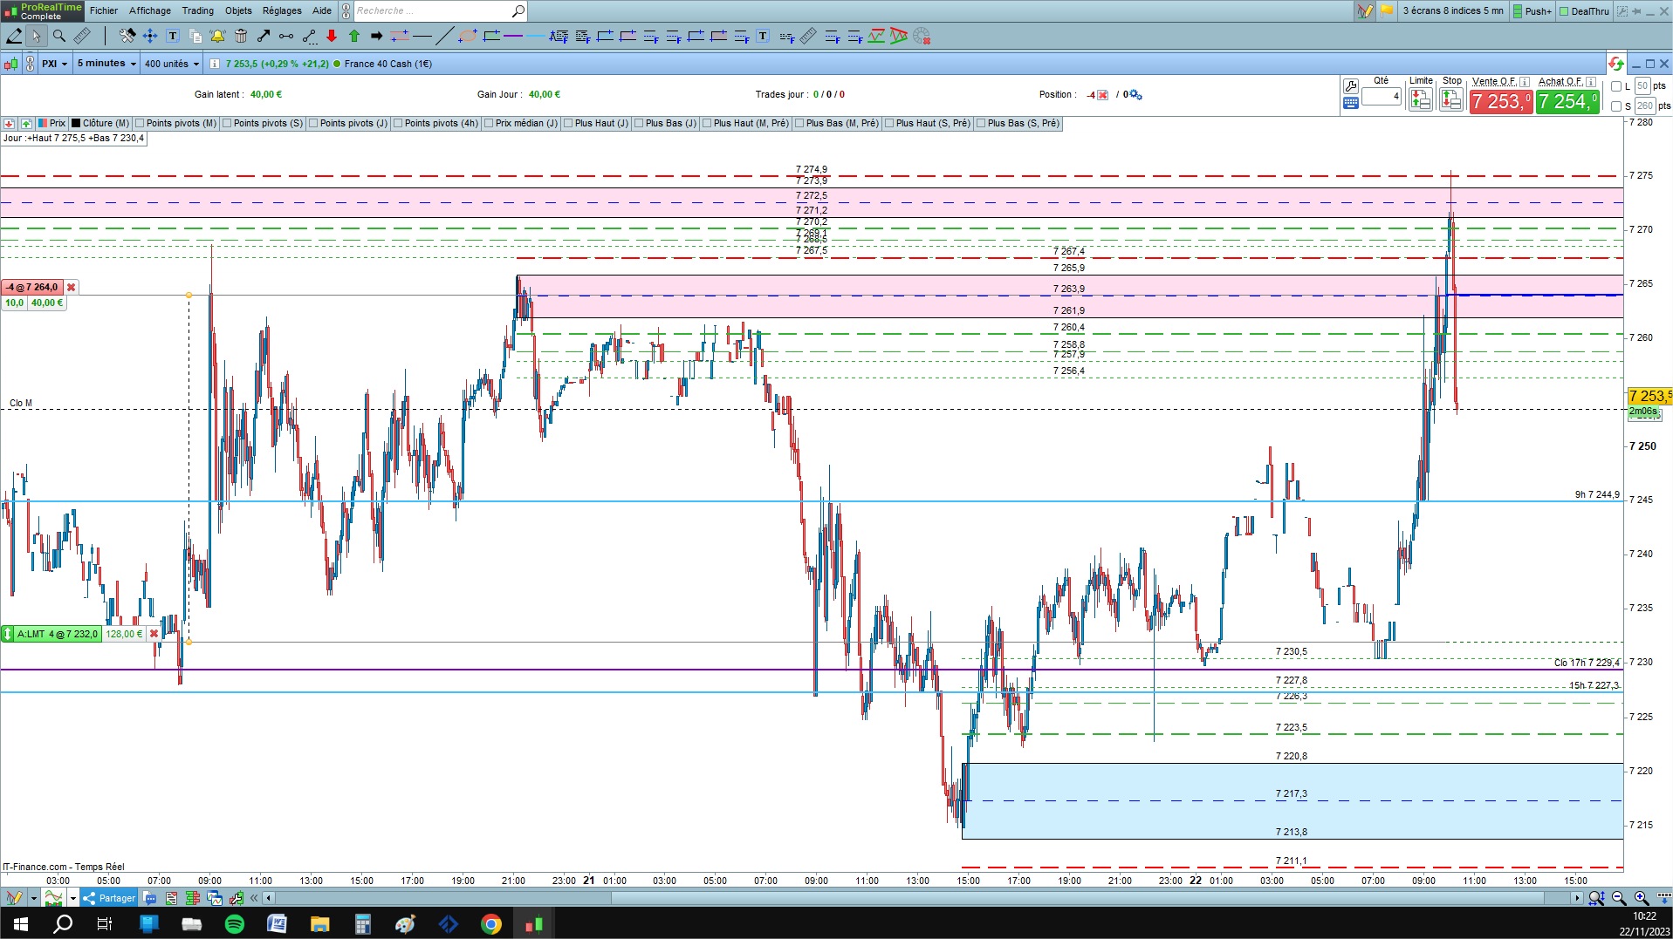Check the S stop points checkbox
Screen dimensions: 1673x939
coord(1616,106)
